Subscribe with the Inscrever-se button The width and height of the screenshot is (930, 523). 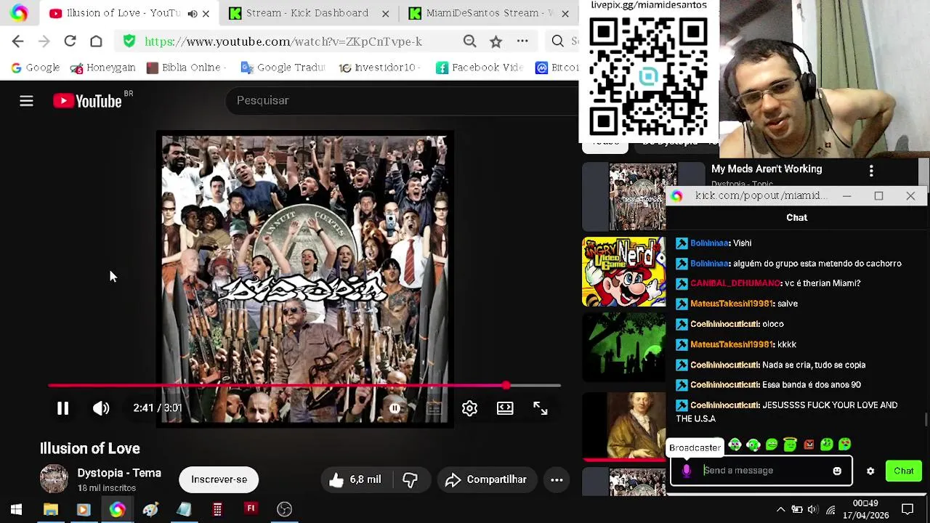(219, 479)
